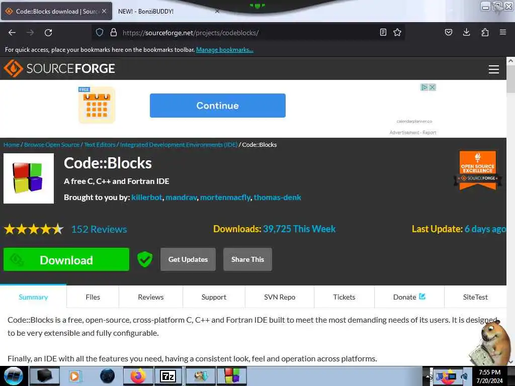515x386 pixels.
Task: Open the SVN Repo tab
Action: coord(280,297)
